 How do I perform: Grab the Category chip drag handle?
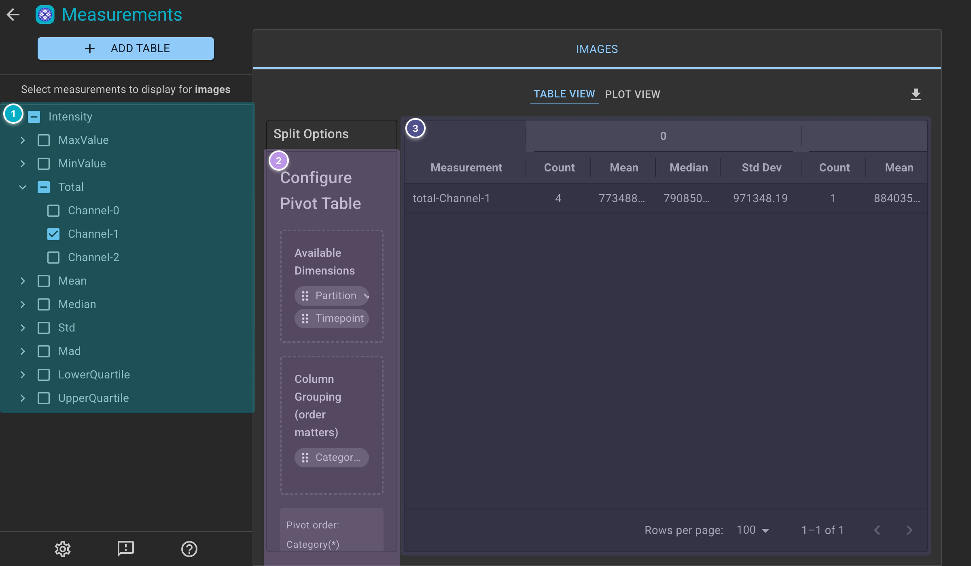click(305, 458)
